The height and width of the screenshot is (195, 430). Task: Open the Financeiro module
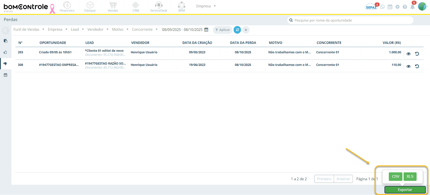point(67,7)
